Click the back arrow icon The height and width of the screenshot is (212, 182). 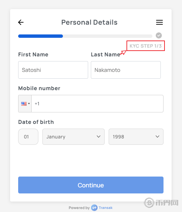coord(21,22)
